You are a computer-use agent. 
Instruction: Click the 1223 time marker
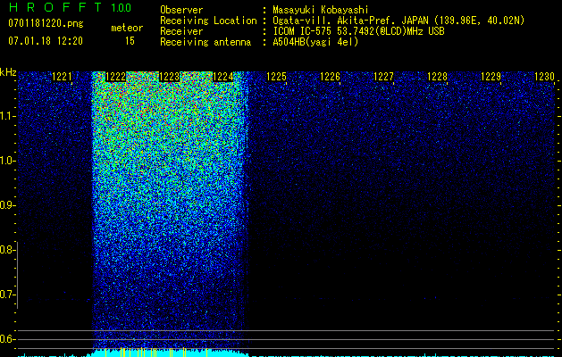coord(169,77)
